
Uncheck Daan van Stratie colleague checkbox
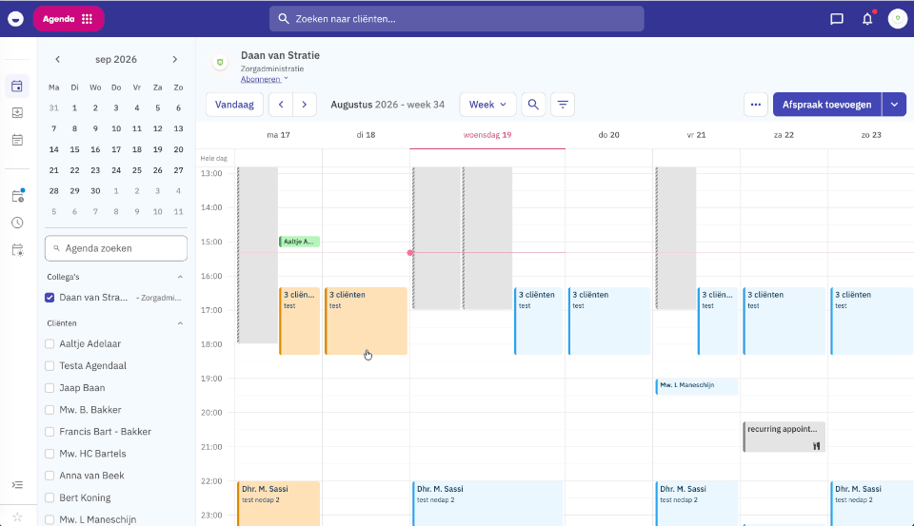(50, 298)
